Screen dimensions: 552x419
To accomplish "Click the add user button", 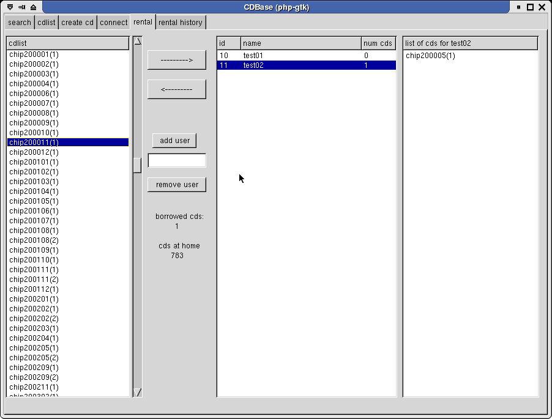I will (174, 141).
